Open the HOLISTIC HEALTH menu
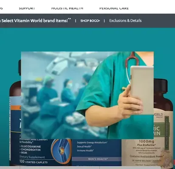 [x=67, y=8]
